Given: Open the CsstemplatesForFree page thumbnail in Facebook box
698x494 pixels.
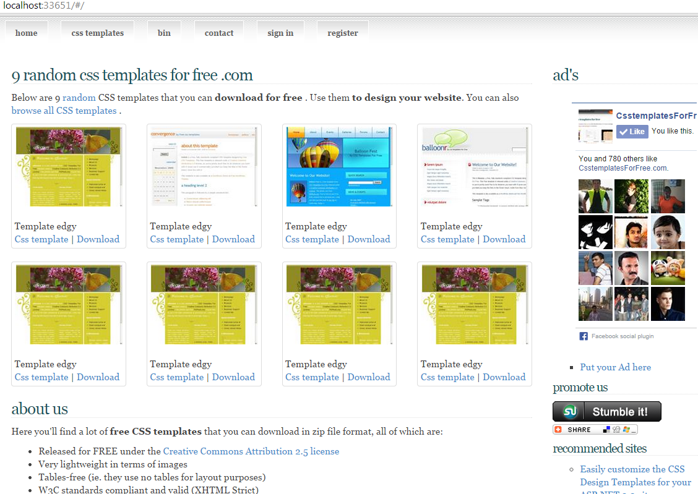Looking at the screenshot, I should (x=595, y=126).
